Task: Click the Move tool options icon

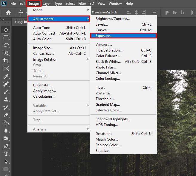Action: 21,12
